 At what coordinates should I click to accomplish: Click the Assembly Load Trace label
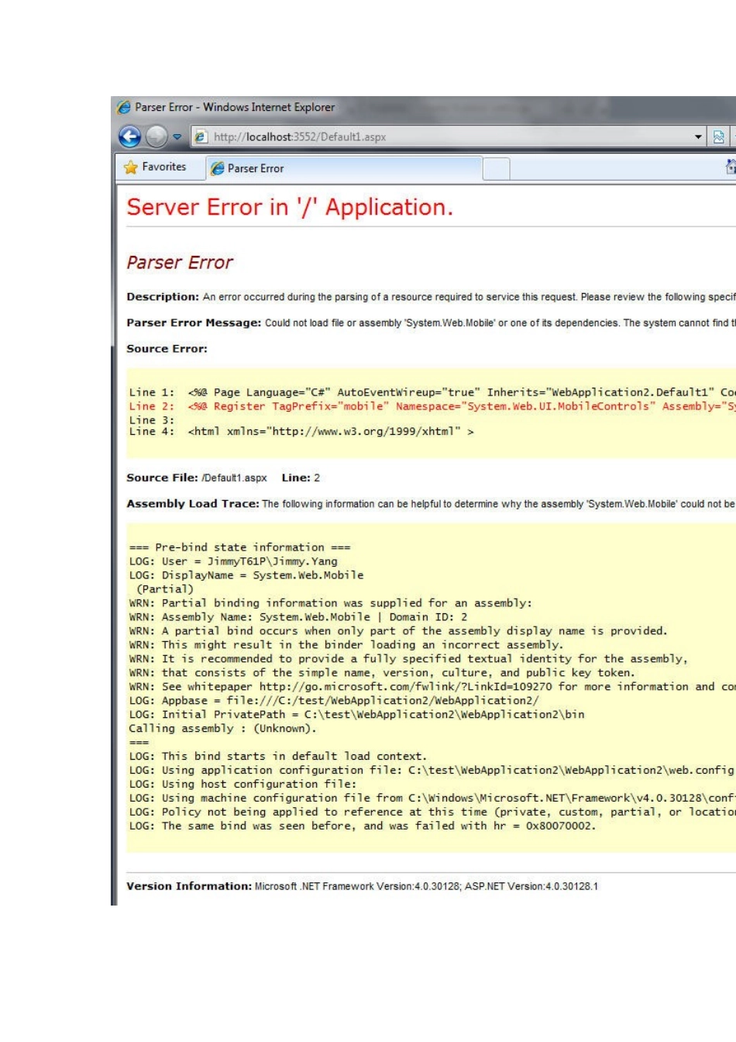pyautogui.click(x=192, y=504)
